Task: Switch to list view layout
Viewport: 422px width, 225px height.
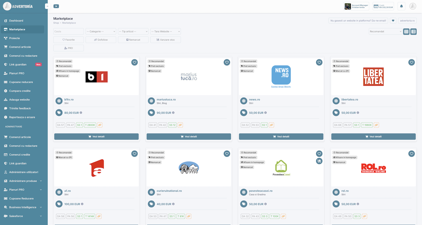Action: [413, 32]
